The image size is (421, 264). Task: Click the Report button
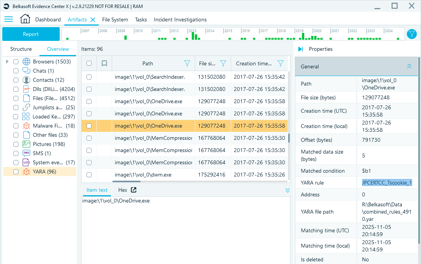click(31, 34)
